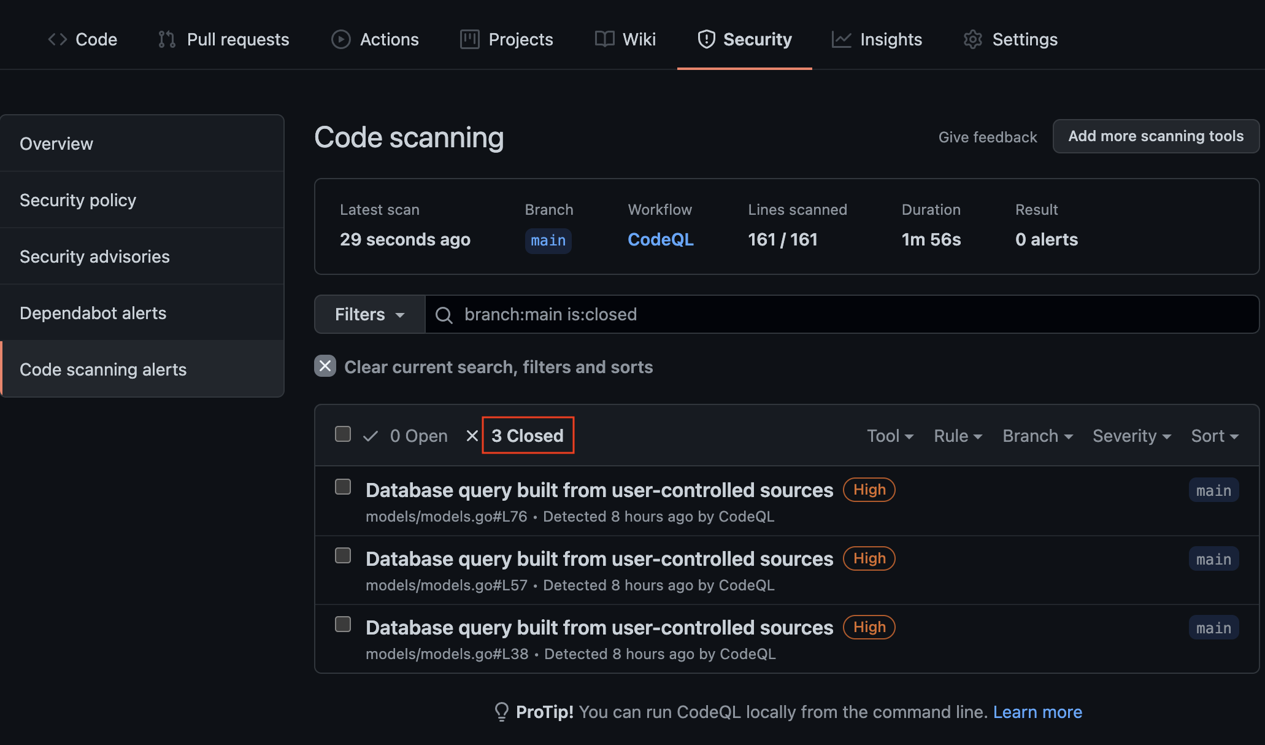Click the Pull requests icon
This screenshot has width=1265, height=745.
[166, 39]
